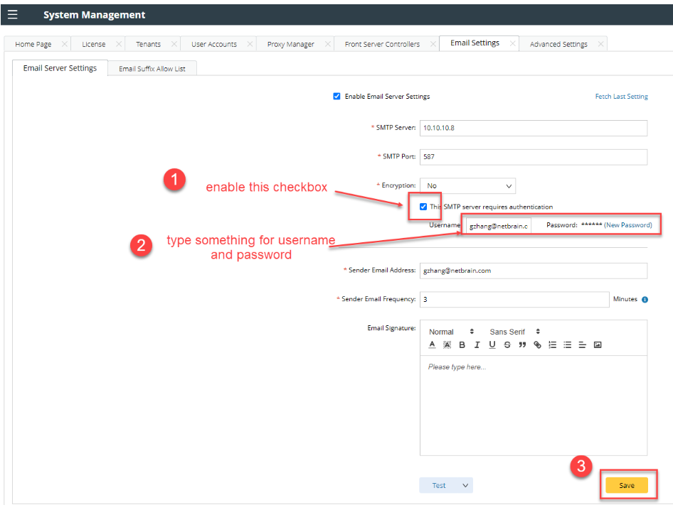Select the italic formatting icon
The height and width of the screenshot is (510, 673).
[477, 344]
